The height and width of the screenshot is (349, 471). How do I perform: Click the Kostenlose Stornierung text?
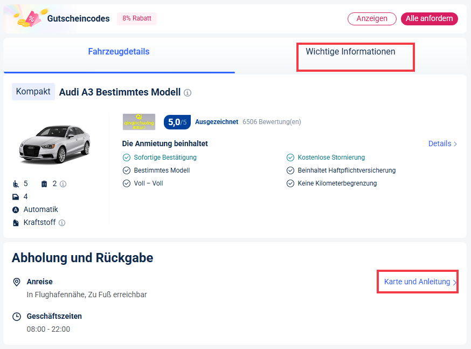tap(331, 158)
